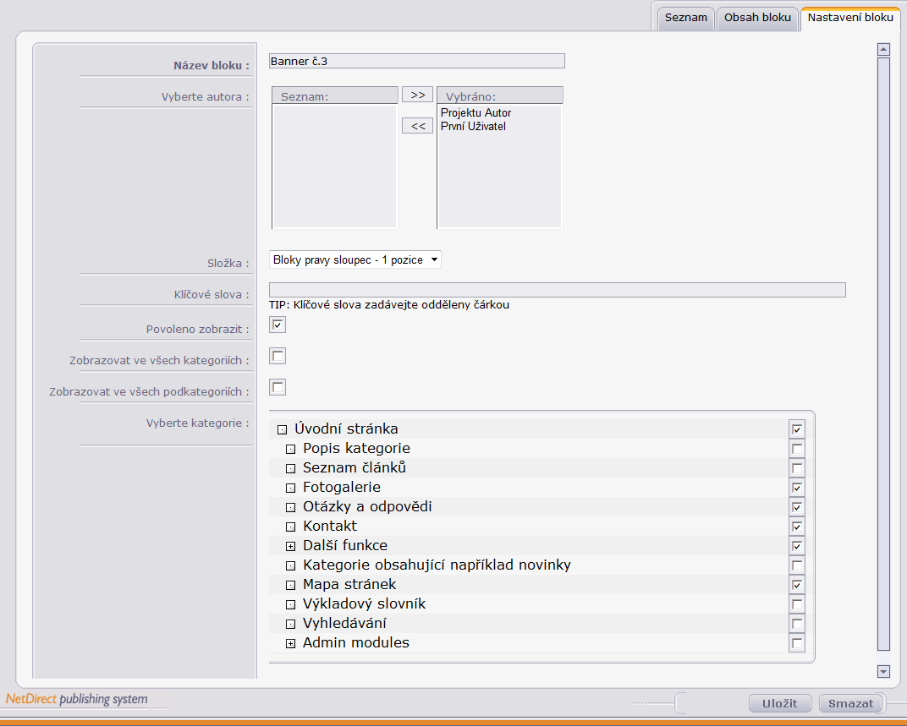This screenshot has width=907, height=726.
Task: Click the Fotogalerie tree node icon
Action: pyautogui.click(x=290, y=488)
